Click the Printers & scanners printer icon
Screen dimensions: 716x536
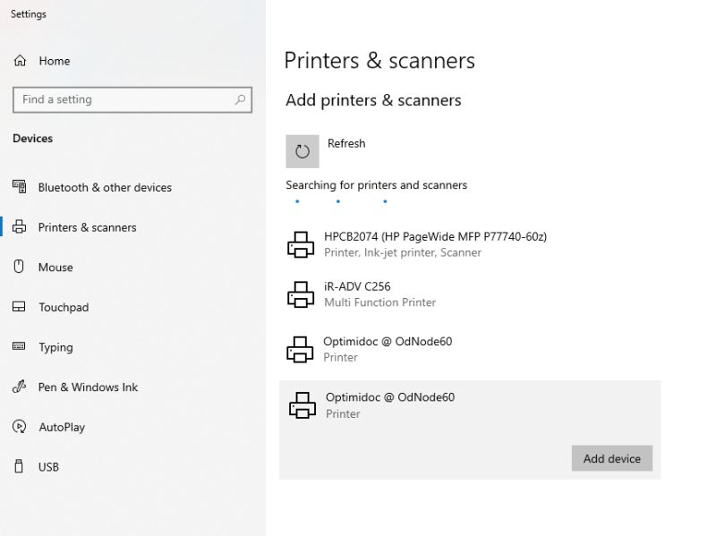point(20,227)
